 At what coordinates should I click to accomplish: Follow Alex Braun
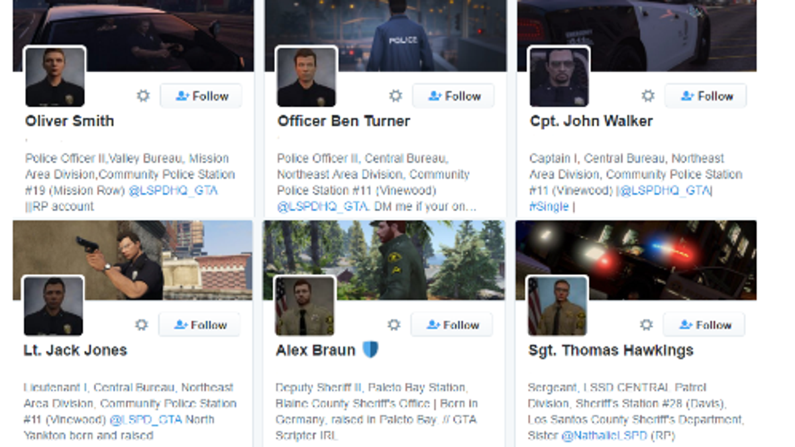[452, 325]
